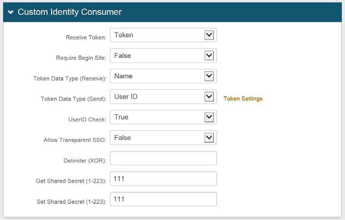Focus the empty Delimiter (XOR) text field
This screenshot has width=345, height=220.
tap(163, 158)
